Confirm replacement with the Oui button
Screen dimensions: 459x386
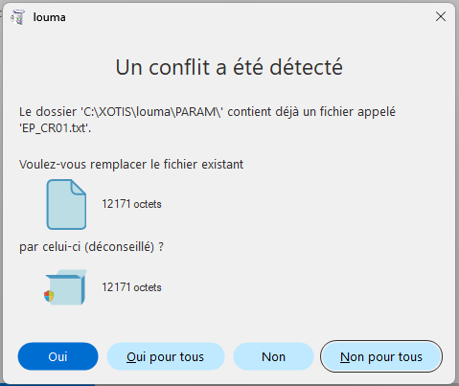pyautogui.click(x=57, y=356)
